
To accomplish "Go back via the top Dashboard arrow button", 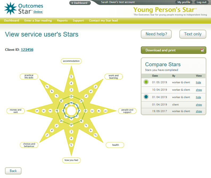I will click(80, 3).
